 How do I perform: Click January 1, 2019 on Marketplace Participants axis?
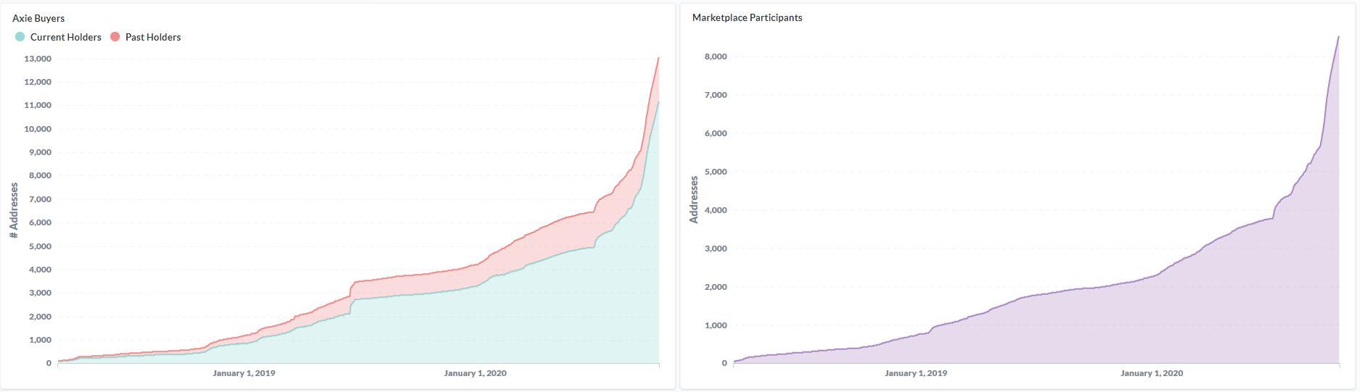pyautogui.click(x=916, y=373)
